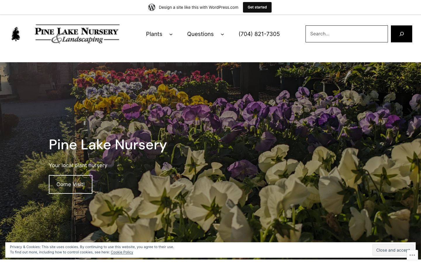Open the Cookie Policy link
This screenshot has width=421, height=263.
[122, 252]
